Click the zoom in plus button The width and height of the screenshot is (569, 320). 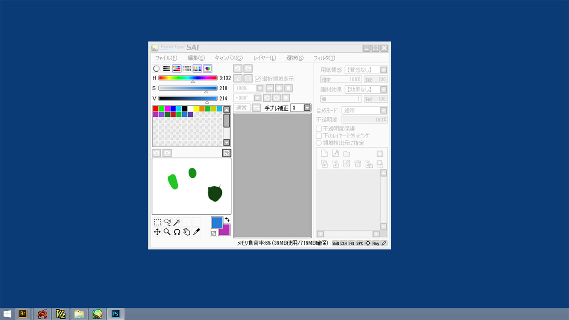[279, 88]
